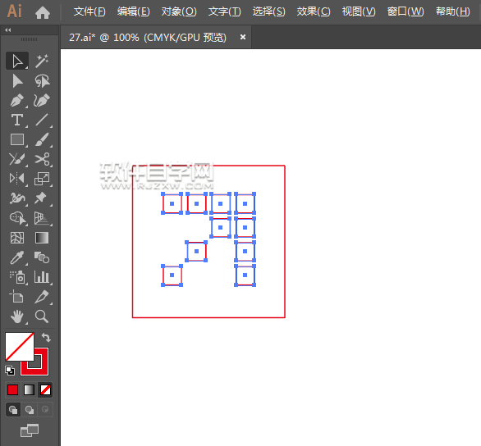Open the change screen mode button
This screenshot has width=481, height=446.
tap(30, 430)
